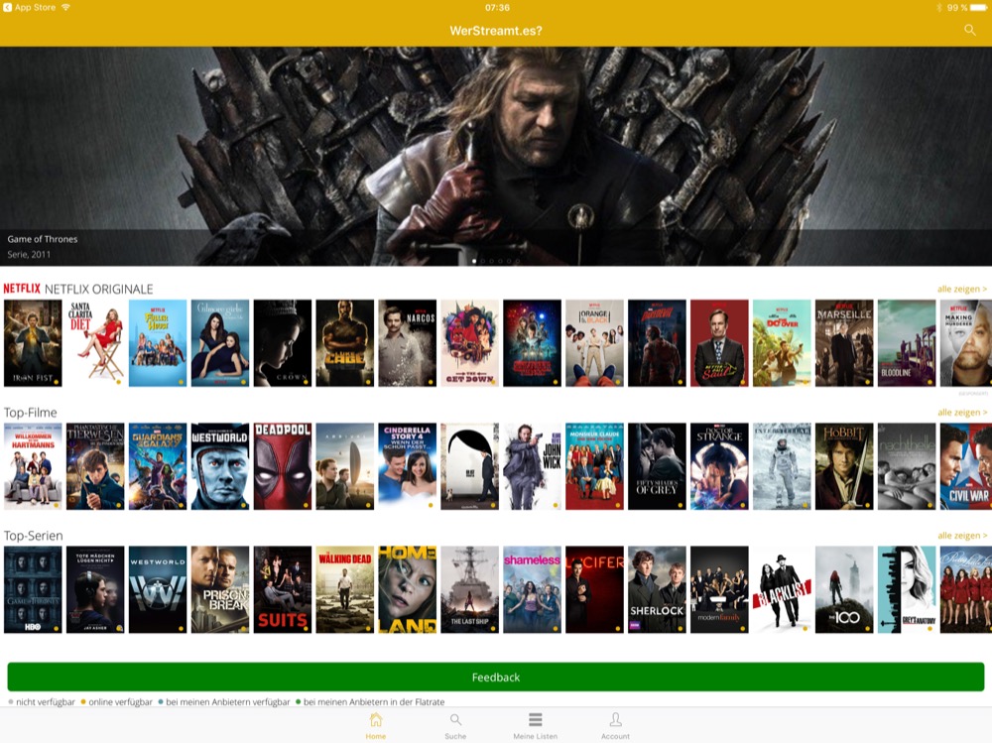The width and height of the screenshot is (992, 743).
Task: Open Suits poster
Action: [283, 590]
